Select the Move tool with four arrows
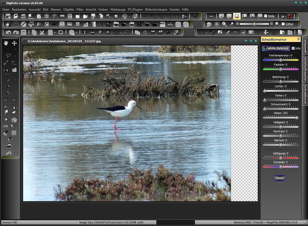The height and width of the screenshot is (226, 308). 14,43
